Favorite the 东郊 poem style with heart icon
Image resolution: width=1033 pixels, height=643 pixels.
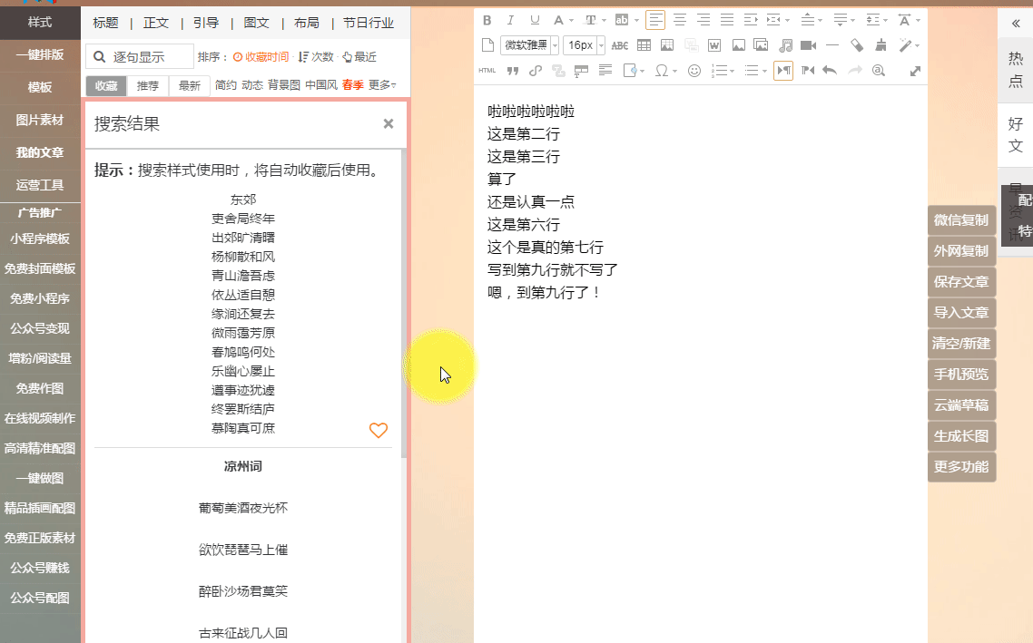click(x=379, y=431)
